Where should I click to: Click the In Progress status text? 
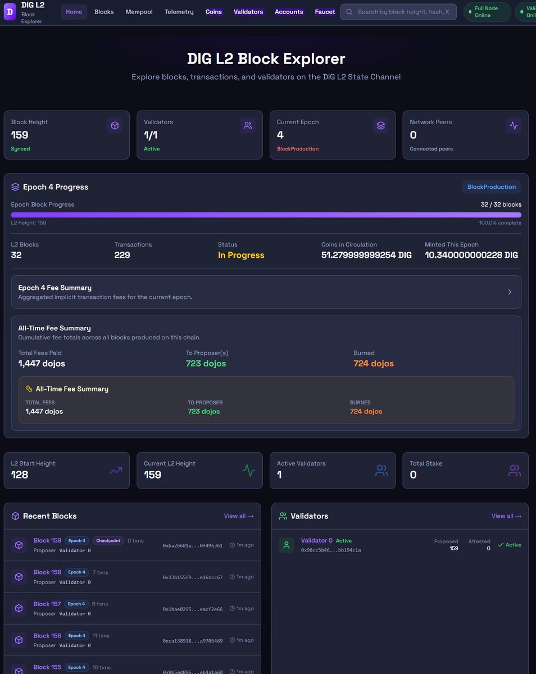(x=241, y=255)
